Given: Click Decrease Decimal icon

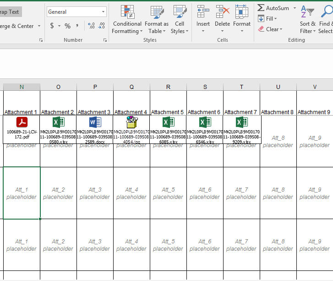Looking at the screenshot, I should pyautogui.click(x=102, y=26).
